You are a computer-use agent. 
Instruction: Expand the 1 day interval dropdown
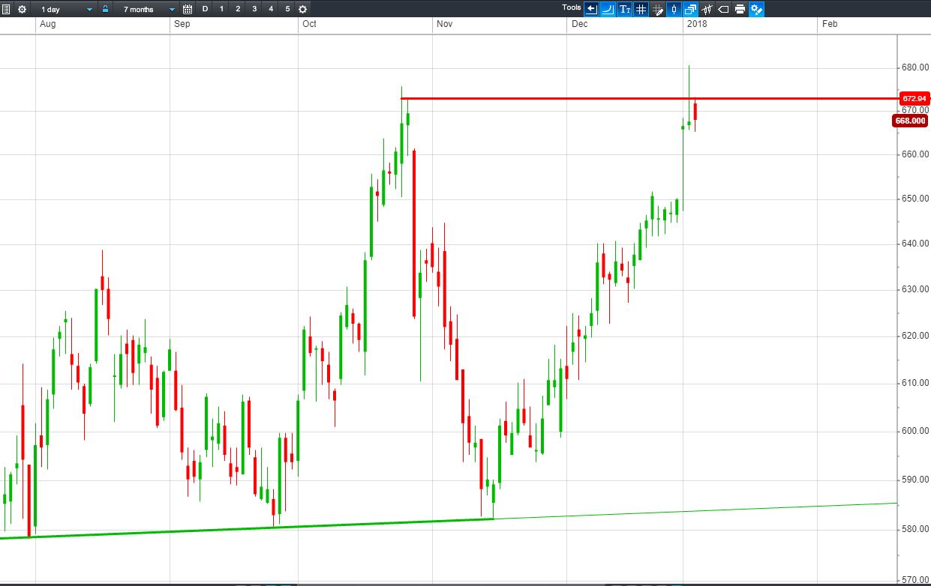(90, 9)
